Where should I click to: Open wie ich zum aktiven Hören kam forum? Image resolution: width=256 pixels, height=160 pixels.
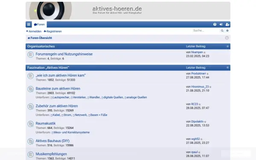(x=61, y=76)
